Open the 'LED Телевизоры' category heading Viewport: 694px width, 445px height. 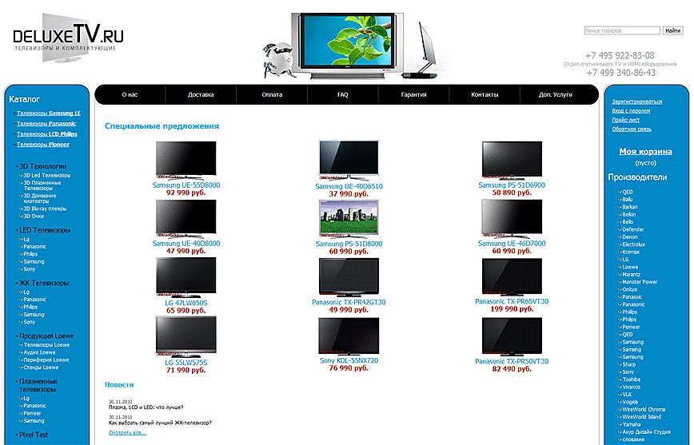click(45, 230)
